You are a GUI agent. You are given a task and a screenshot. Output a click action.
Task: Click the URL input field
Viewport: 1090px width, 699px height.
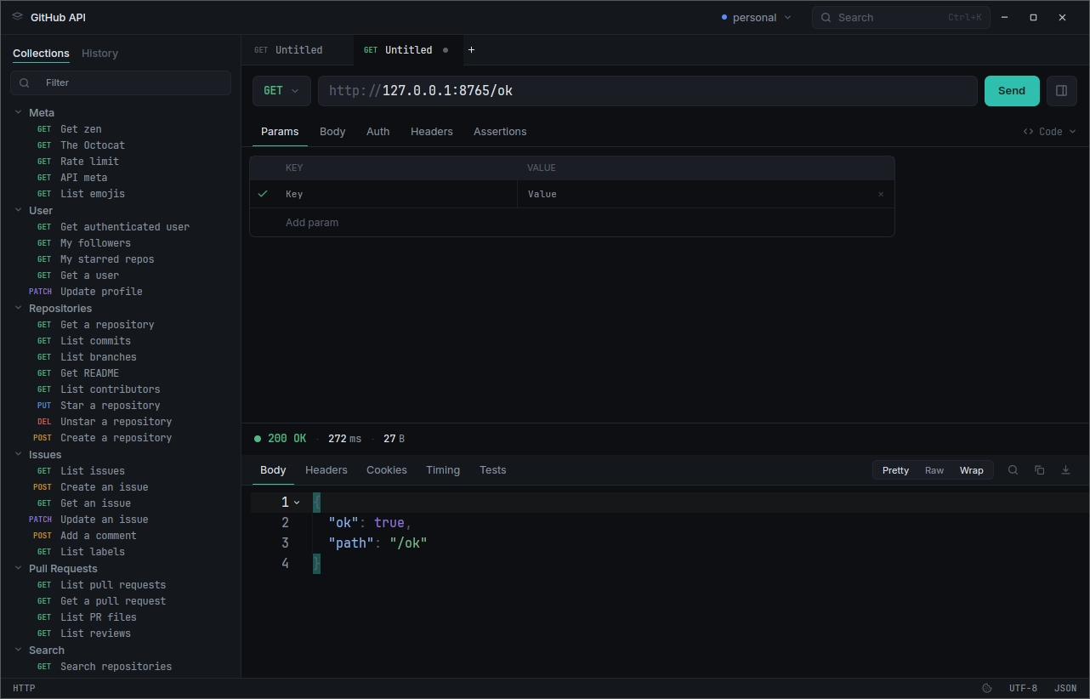click(648, 91)
